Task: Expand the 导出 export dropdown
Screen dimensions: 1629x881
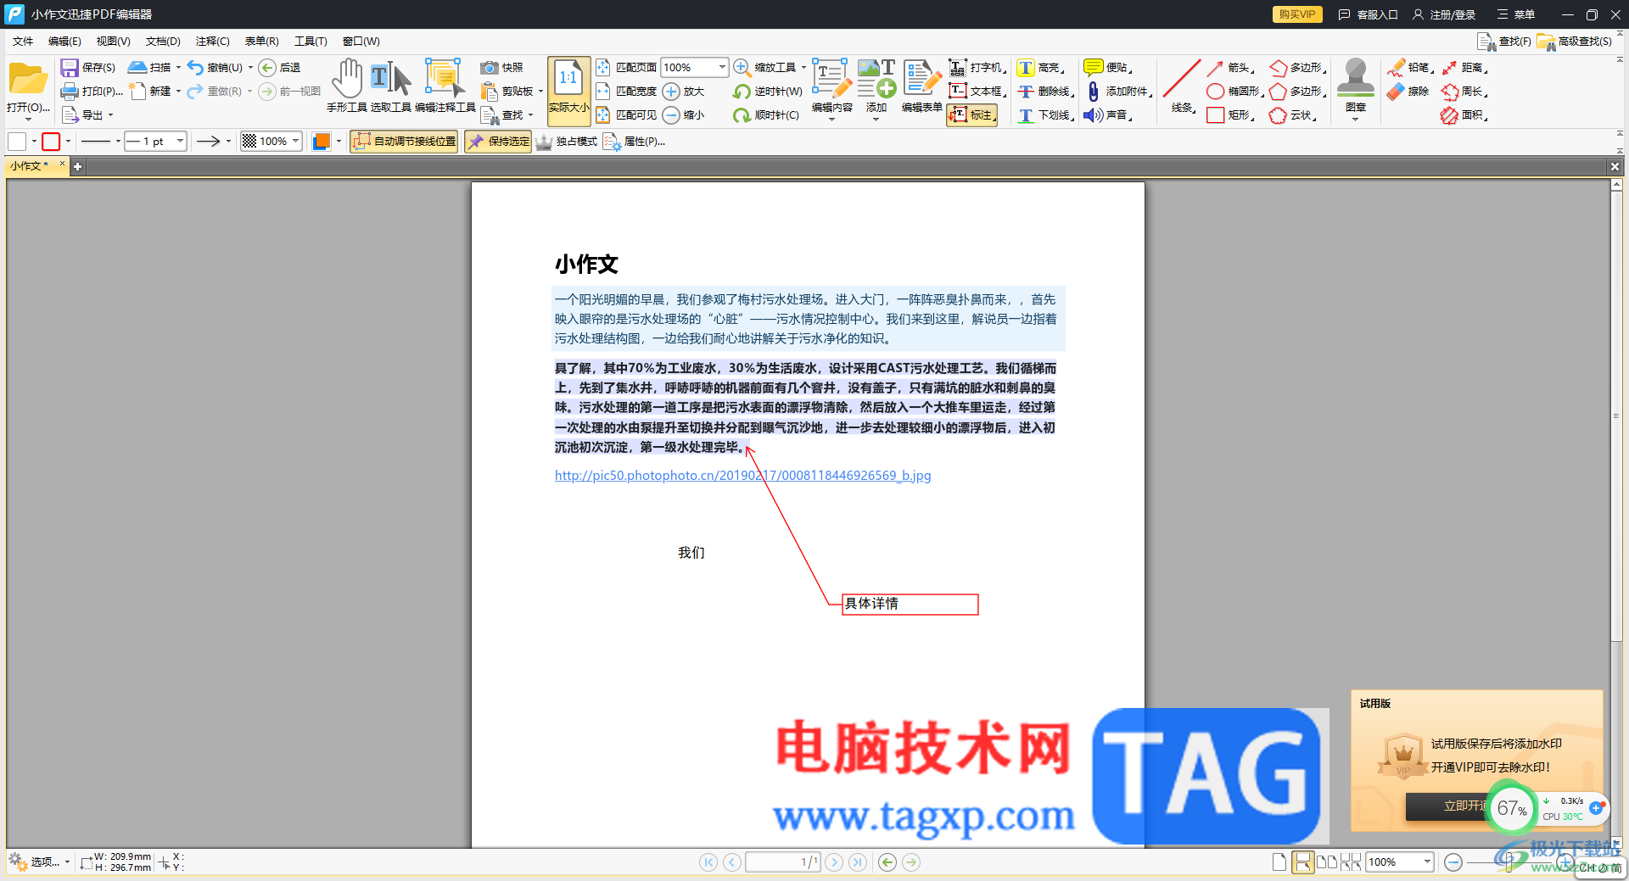Action: (x=111, y=114)
